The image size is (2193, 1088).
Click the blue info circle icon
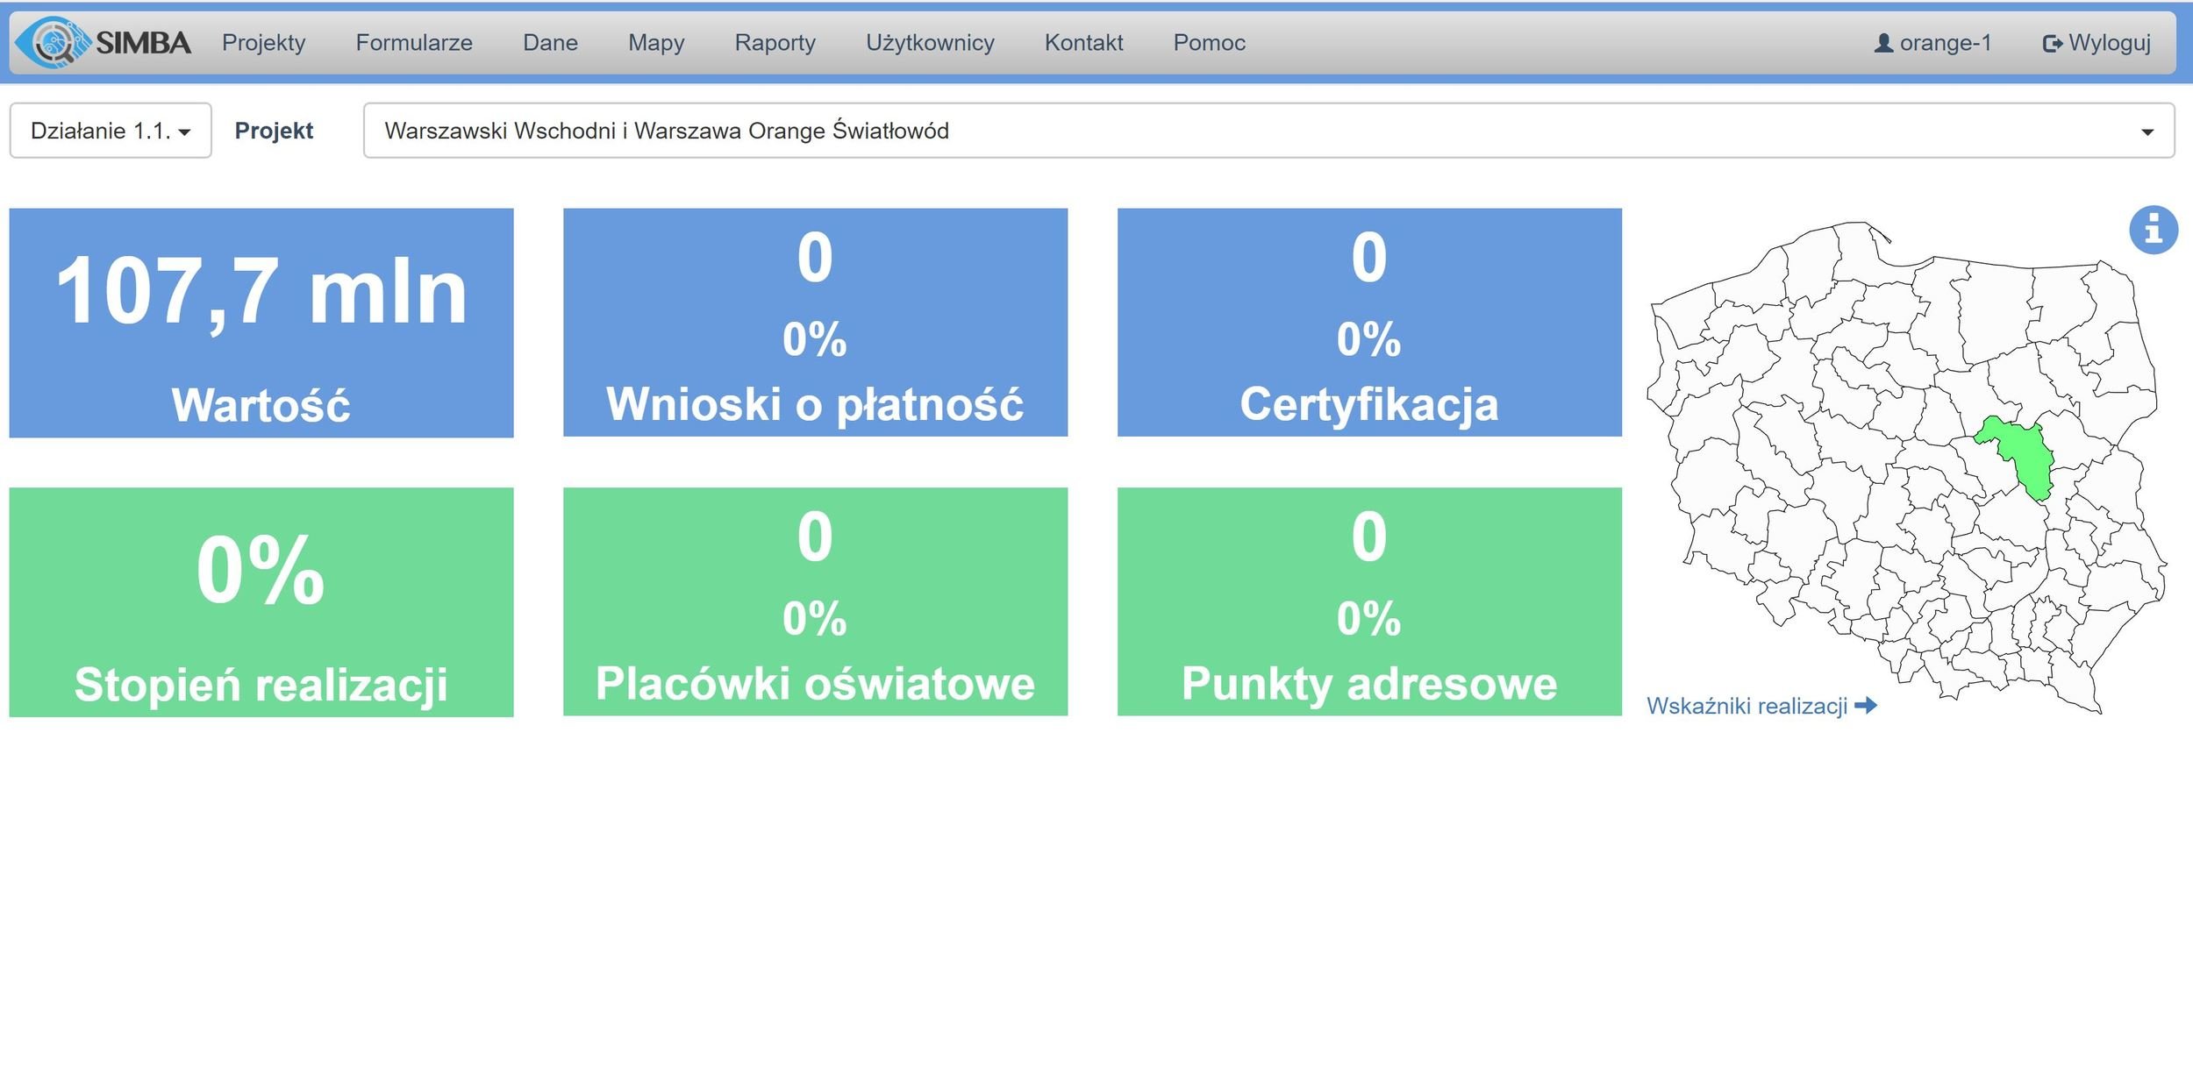pos(2153,231)
